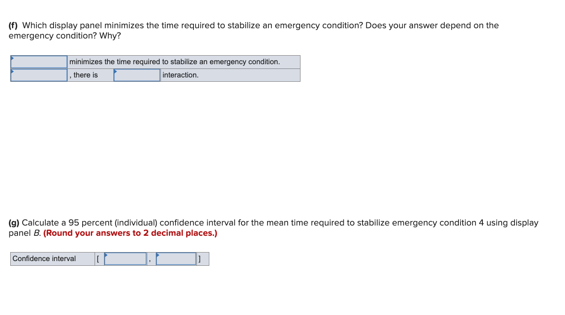Click the 'minimizes the time required' text cell
565x315 pixels.
click(175, 62)
